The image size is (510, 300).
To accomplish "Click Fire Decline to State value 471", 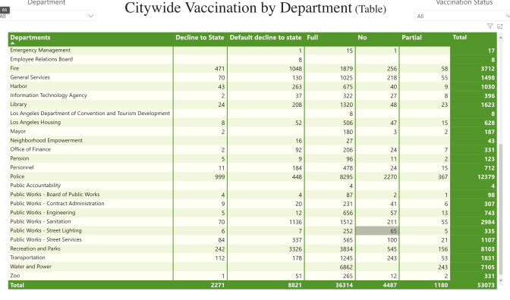I will 219,69.
